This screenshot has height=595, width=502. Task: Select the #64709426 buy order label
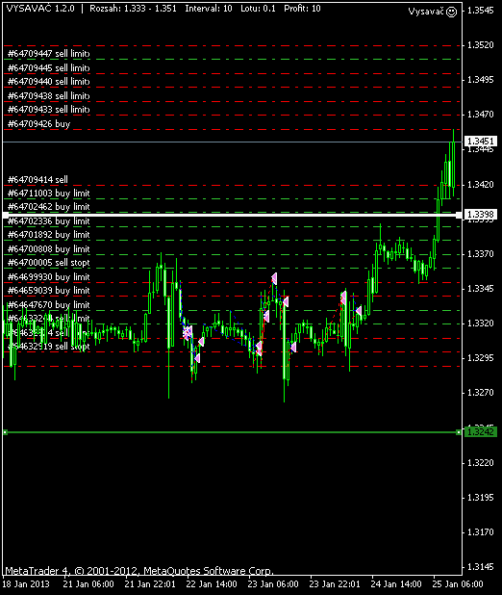tap(39, 124)
